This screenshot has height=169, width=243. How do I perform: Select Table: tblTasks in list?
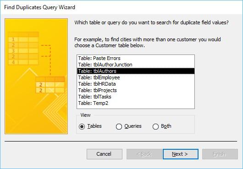coord(136,97)
